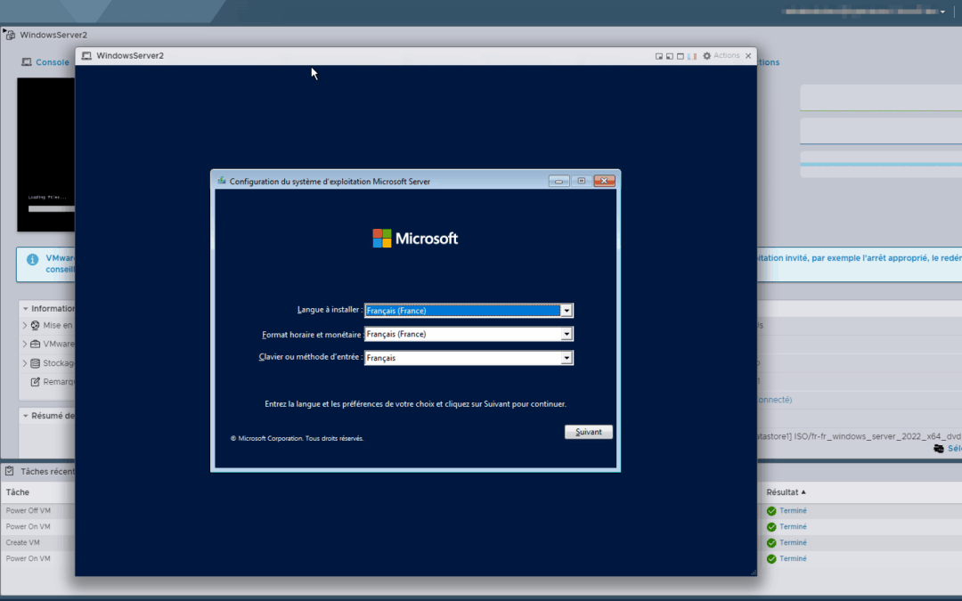This screenshot has height=601, width=962.
Task: Click the Actions label in console titlebar
Action: [727, 56]
